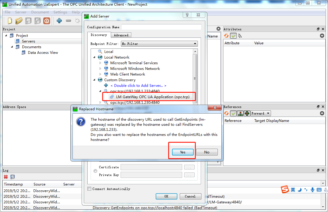328x212 pixels.
Task: Open the Server menu
Action: (21, 12)
